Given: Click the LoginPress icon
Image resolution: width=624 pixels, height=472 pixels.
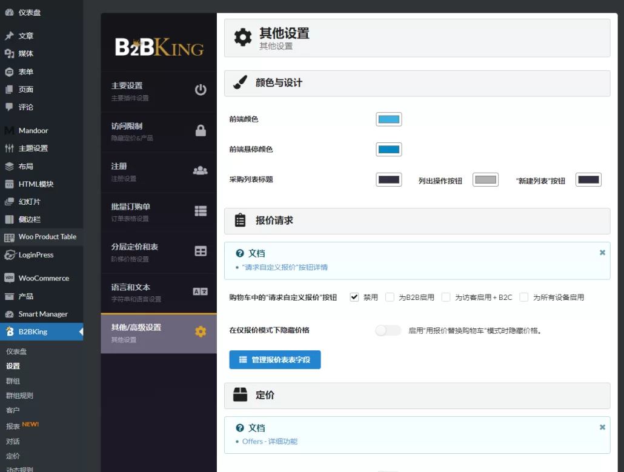Looking at the screenshot, I should point(9,254).
